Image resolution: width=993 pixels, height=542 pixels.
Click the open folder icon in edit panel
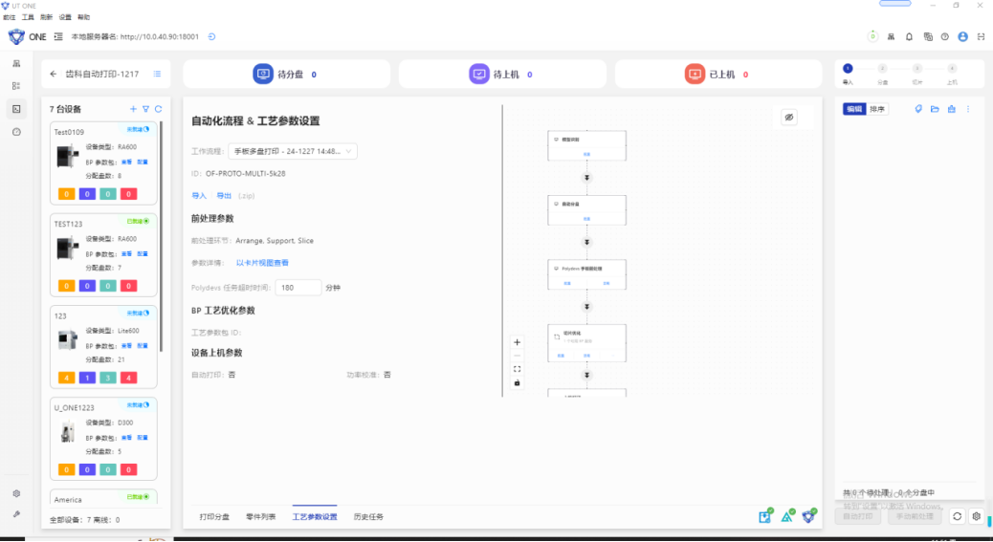pyautogui.click(x=935, y=109)
